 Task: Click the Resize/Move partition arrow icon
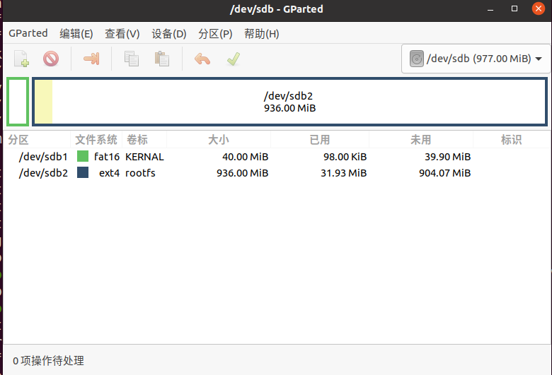tap(91, 59)
